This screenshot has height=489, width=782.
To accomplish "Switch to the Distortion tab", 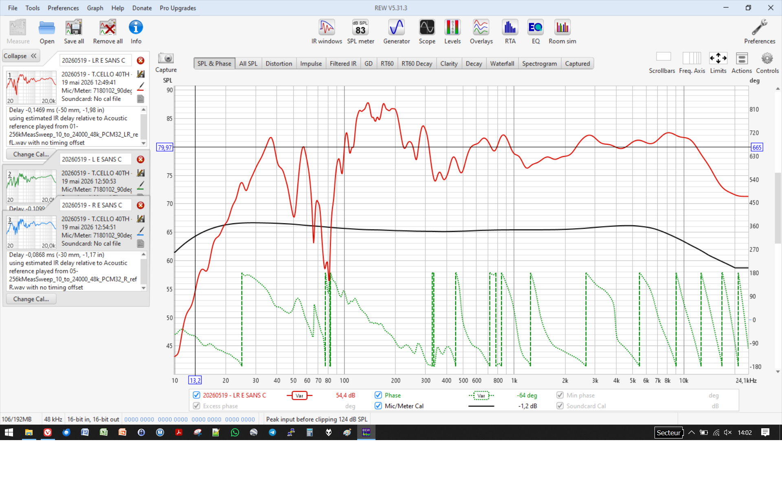I will pyautogui.click(x=279, y=64).
